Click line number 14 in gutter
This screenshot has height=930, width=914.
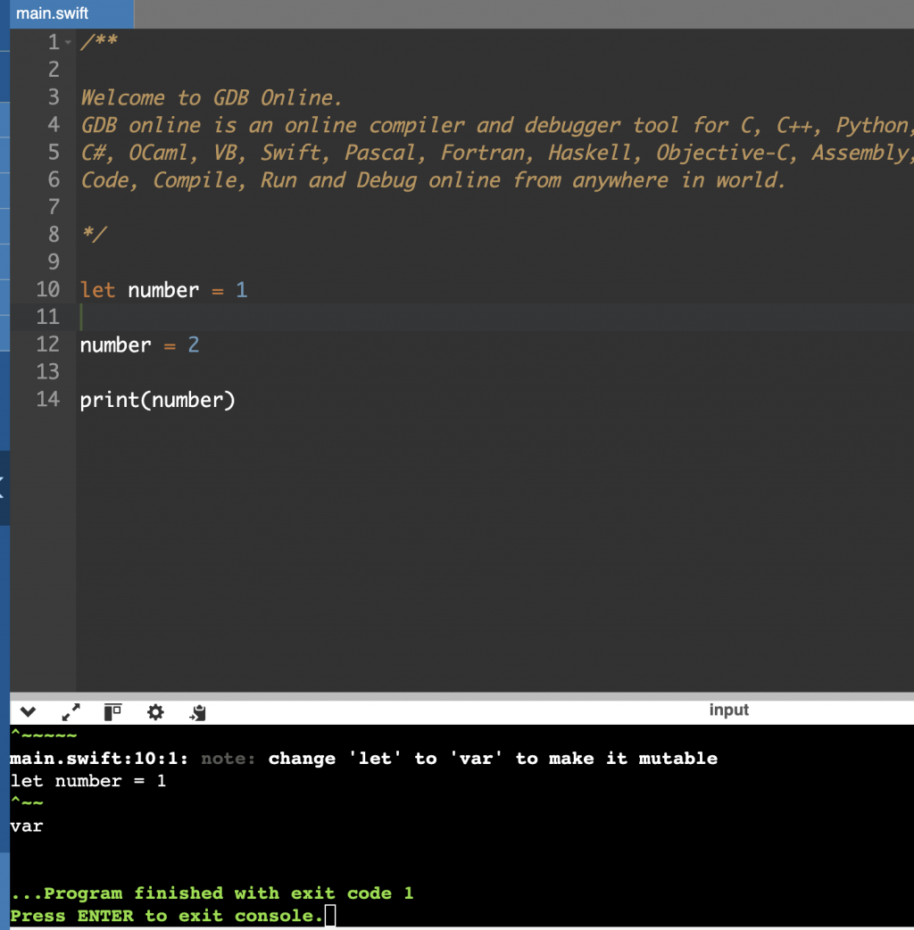click(48, 400)
